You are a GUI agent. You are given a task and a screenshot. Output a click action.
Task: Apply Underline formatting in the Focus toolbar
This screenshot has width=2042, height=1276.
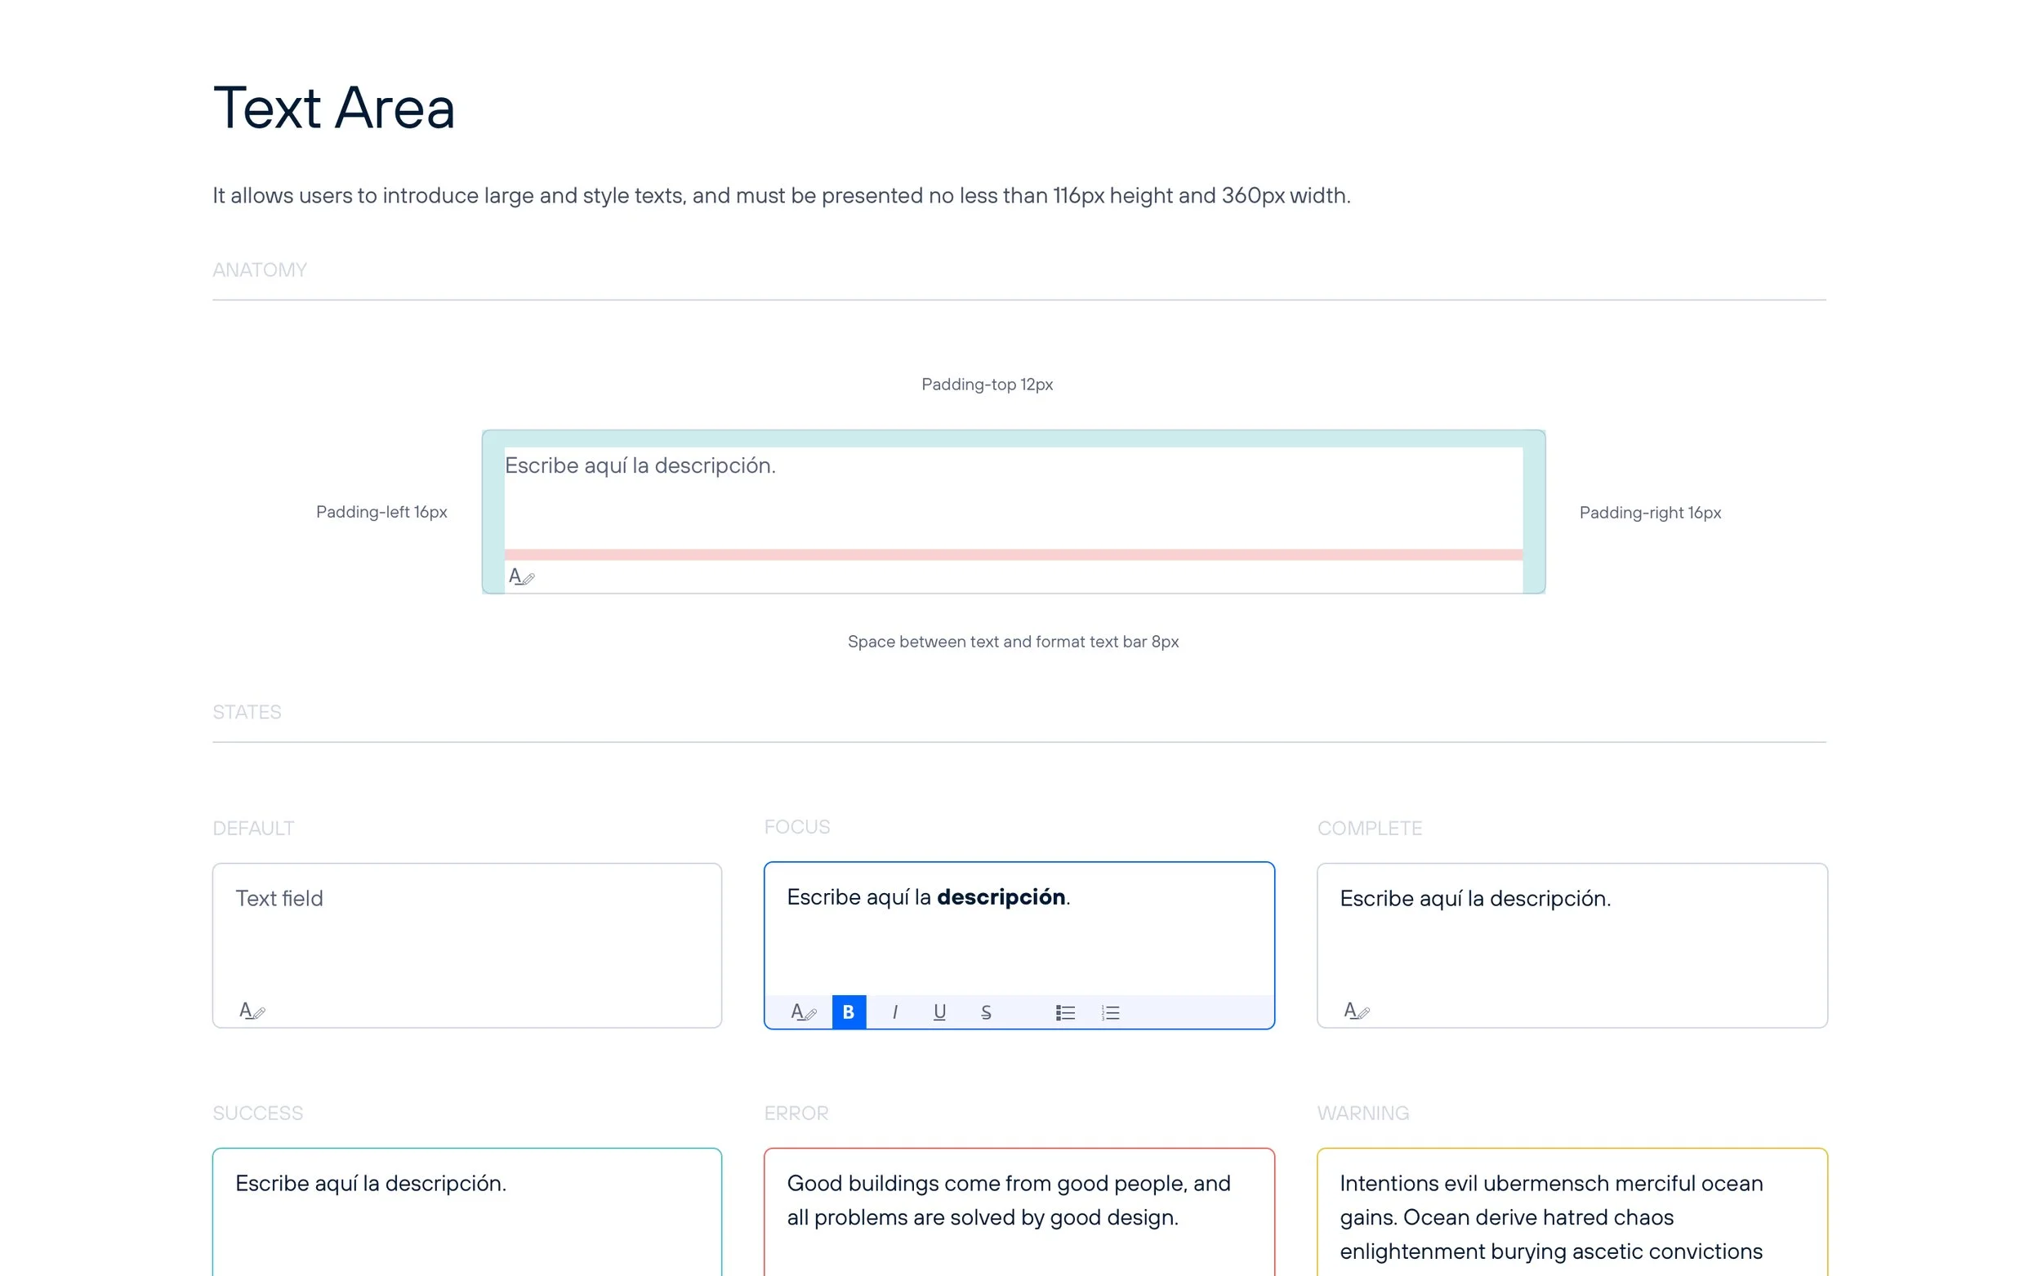click(939, 1011)
